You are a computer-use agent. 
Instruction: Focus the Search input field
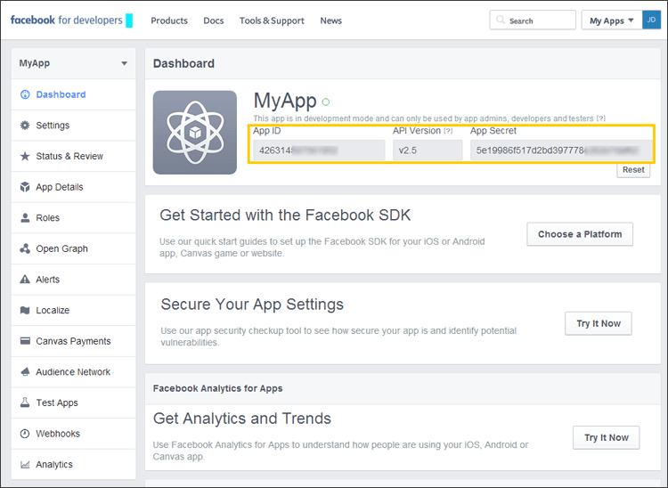(x=533, y=20)
